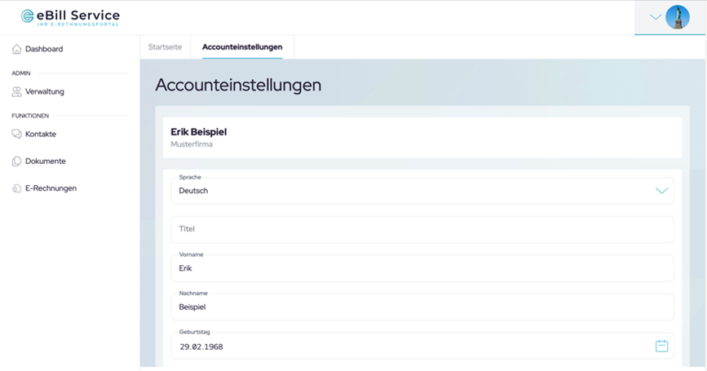Click the Verwaltung people icon
Viewport: 707px width, 371px height.
pos(16,92)
